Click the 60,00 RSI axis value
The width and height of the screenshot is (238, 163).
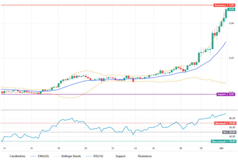232,127
